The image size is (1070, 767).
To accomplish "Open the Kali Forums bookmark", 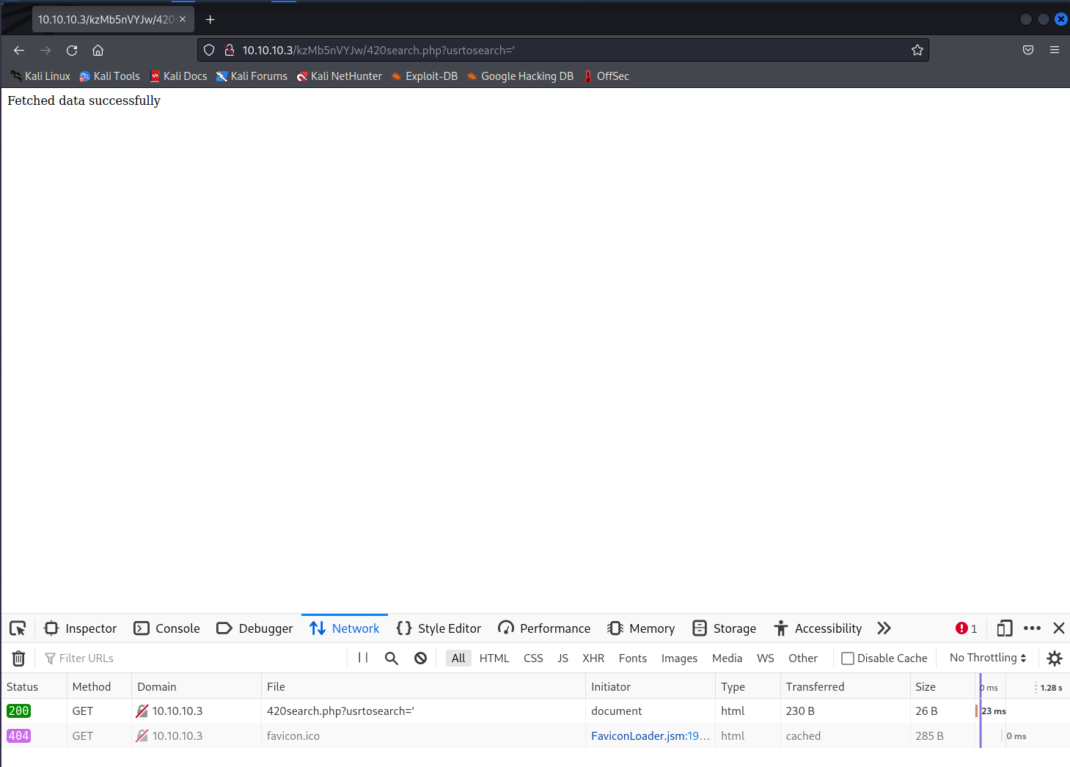I will [x=252, y=76].
